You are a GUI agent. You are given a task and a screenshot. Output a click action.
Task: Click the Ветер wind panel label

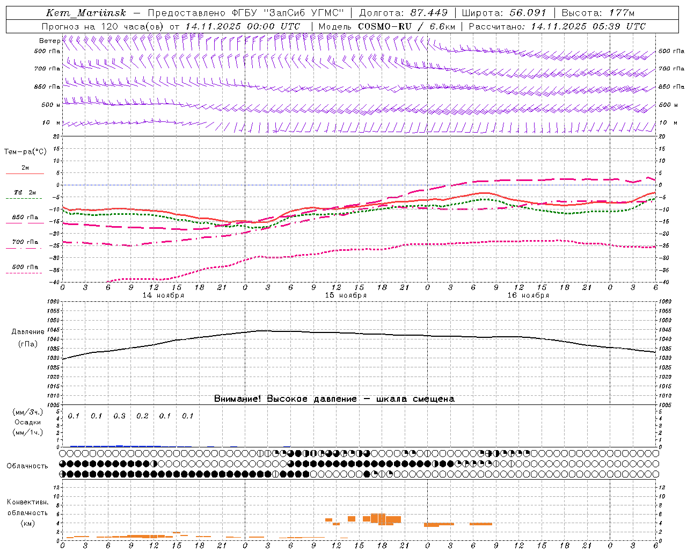[49, 41]
